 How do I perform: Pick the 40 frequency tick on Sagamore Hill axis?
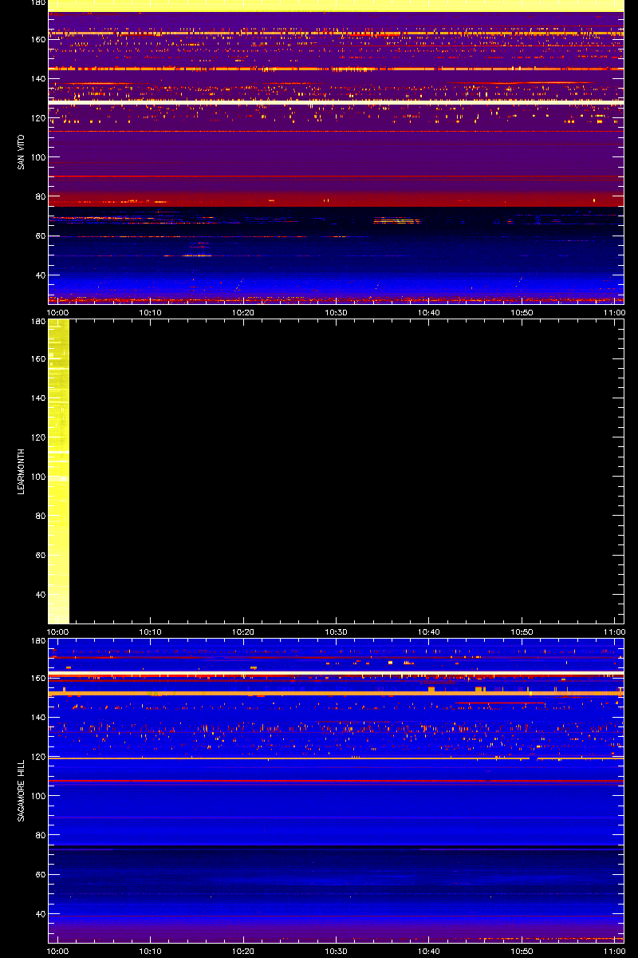pos(39,913)
